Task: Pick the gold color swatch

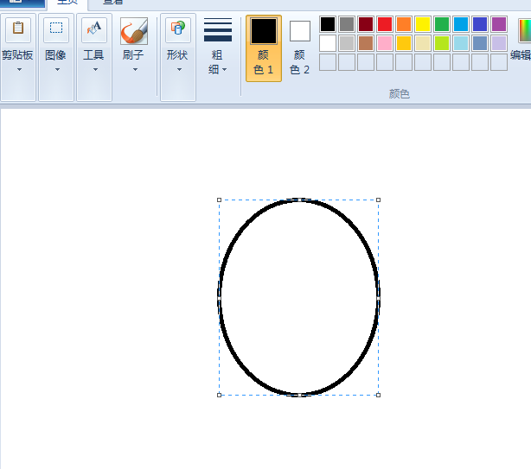Action: [x=404, y=43]
